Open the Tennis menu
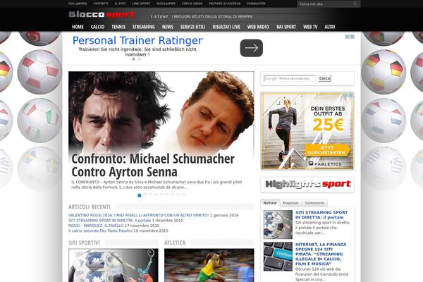Viewport: 423px width, 282px height. coord(118,27)
